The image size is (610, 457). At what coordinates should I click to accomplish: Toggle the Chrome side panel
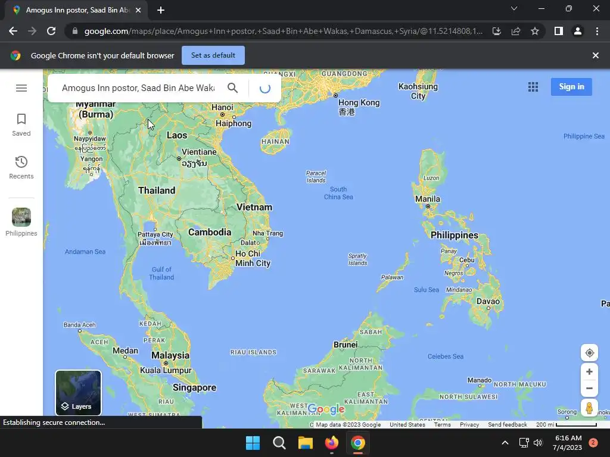click(559, 31)
